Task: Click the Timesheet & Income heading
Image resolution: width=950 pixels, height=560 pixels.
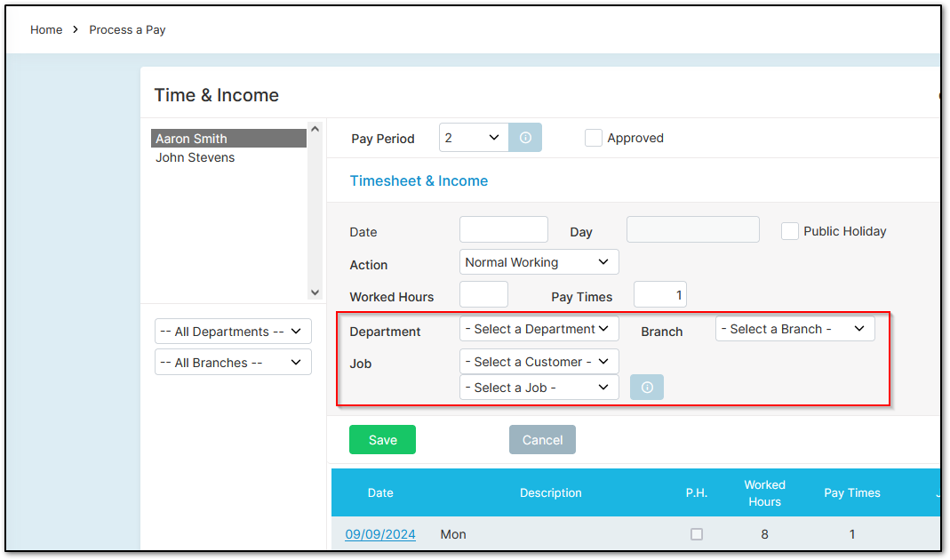Action: click(419, 180)
